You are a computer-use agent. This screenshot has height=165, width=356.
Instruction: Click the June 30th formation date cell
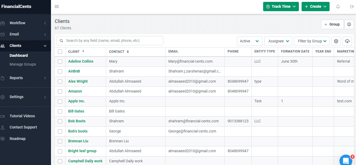[x=289, y=61]
